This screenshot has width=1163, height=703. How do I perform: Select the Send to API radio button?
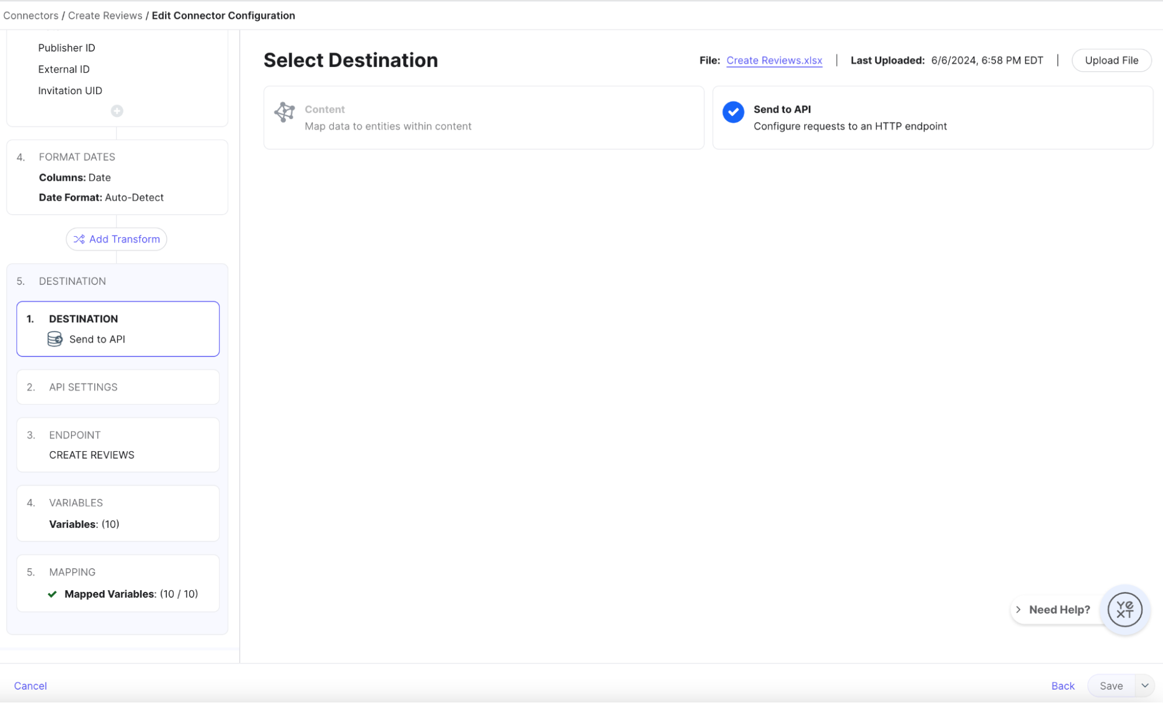tap(732, 109)
